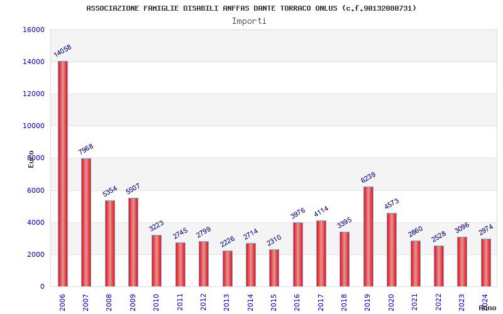
Task: Click the x-axis year 2008
Action: (109, 303)
